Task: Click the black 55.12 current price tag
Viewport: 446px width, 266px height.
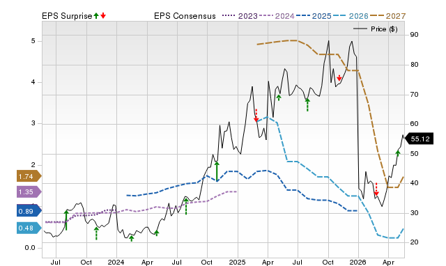Action: 420,139
